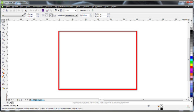The image size is (194, 112).
Task: Click the Undo arrow icon
Action: coord(31,11)
